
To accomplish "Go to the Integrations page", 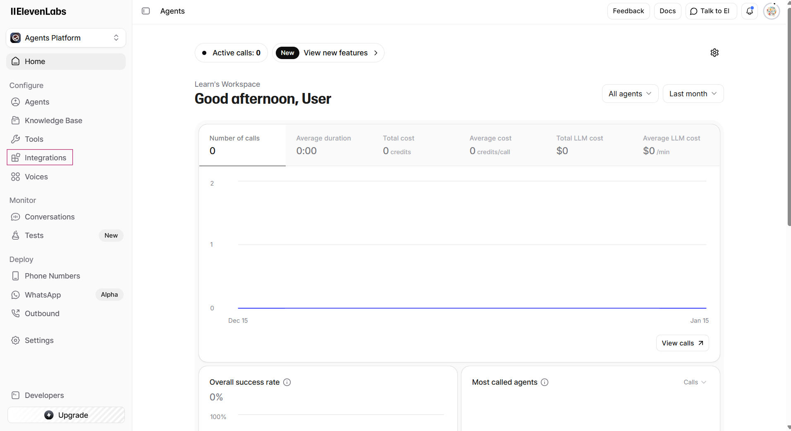I will tap(45, 158).
